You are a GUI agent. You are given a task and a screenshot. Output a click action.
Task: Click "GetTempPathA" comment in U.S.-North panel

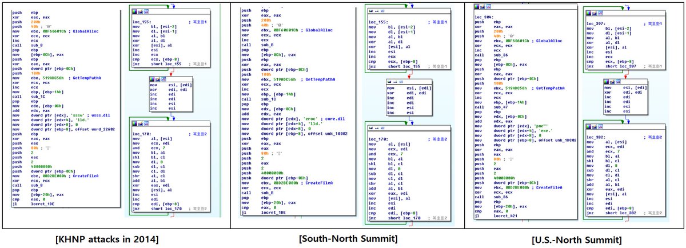click(551, 88)
